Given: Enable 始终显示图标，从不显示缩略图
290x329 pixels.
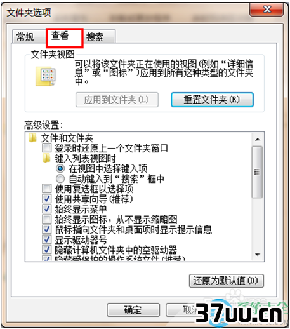Looking at the screenshot, I should point(47,219).
